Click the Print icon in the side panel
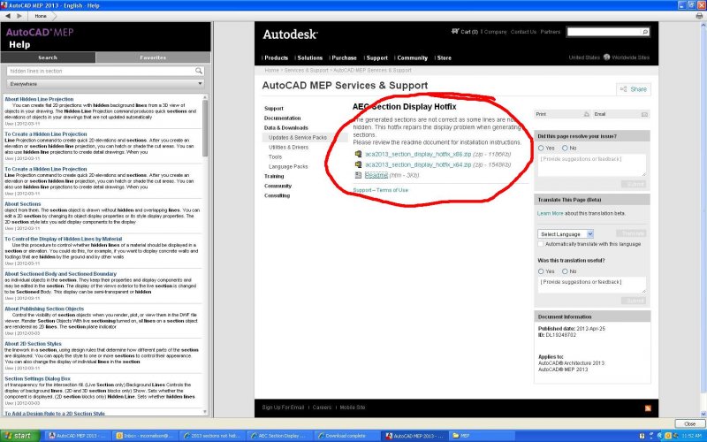This screenshot has height=442, width=707. [x=587, y=114]
